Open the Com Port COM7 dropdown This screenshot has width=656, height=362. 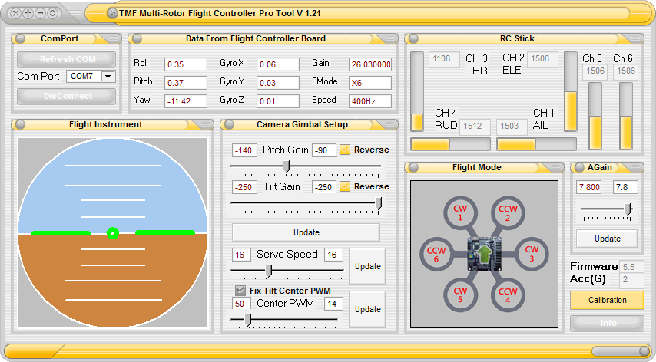coord(108,76)
